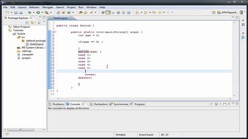The width and height of the screenshot is (248, 139).
Task: Click the Open Perspective icon
Action: [214, 12]
